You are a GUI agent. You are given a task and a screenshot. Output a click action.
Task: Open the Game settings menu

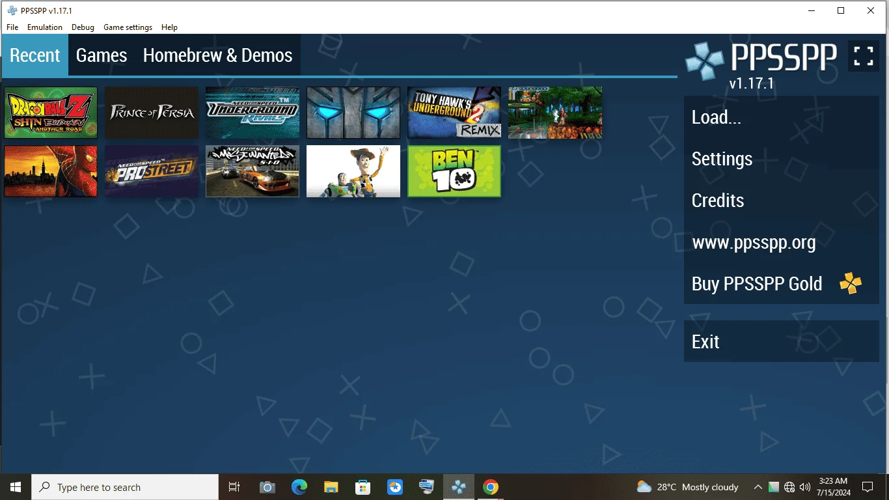pyautogui.click(x=128, y=27)
